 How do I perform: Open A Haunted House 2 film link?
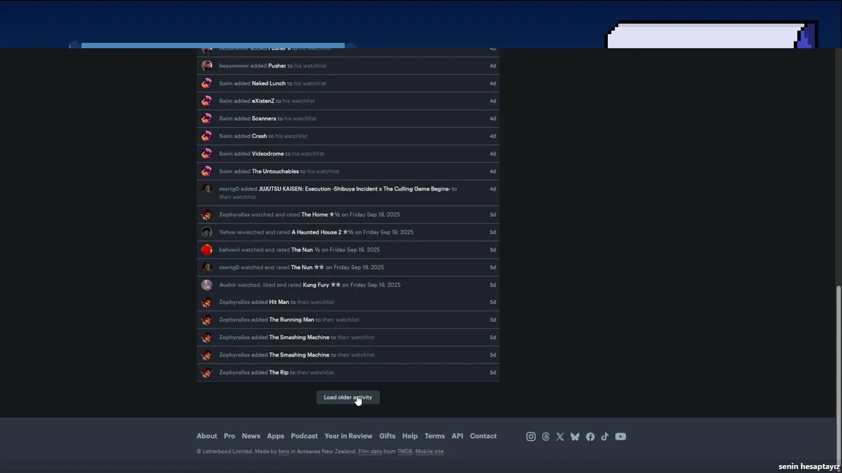[x=316, y=232]
